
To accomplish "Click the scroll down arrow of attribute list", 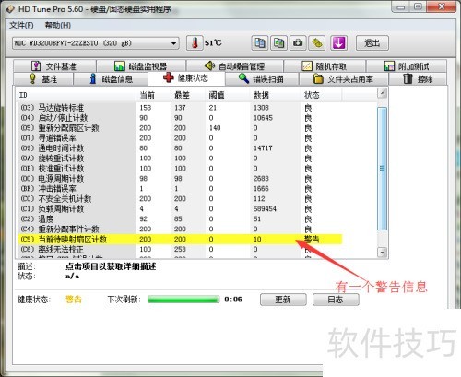I will pos(382,253).
